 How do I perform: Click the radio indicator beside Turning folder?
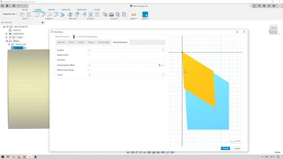[x=24, y=44]
